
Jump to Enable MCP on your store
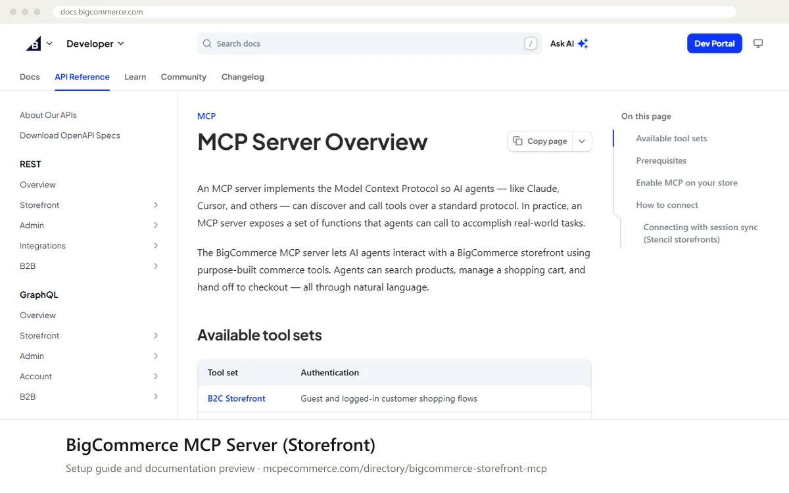click(x=686, y=183)
